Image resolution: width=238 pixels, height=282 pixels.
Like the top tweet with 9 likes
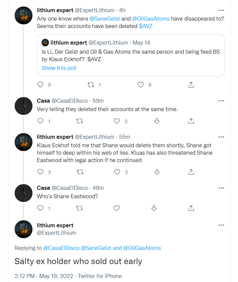141,85
